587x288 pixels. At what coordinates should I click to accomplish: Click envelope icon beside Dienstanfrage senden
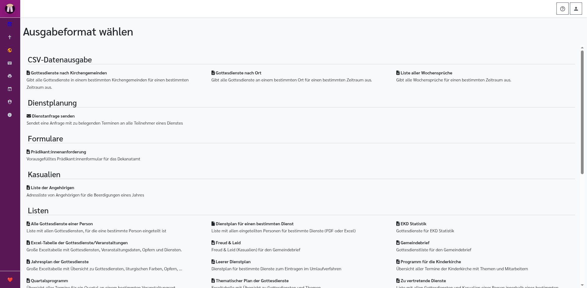(x=29, y=116)
